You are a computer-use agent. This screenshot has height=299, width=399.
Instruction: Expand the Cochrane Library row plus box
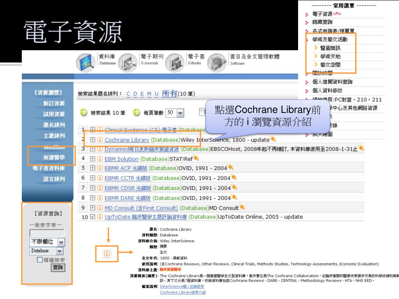pos(93,140)
